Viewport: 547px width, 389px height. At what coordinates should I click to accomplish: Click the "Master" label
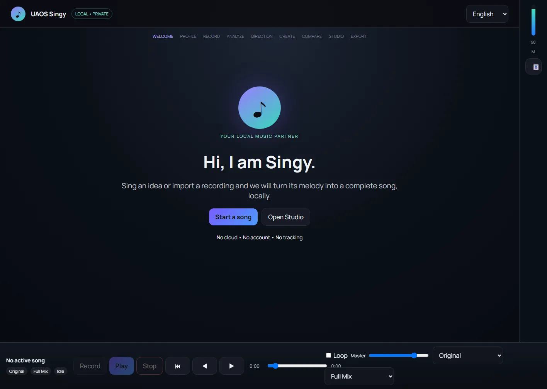(358, 356)
